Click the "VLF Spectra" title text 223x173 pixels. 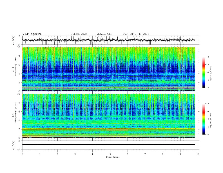coord(32,34)
